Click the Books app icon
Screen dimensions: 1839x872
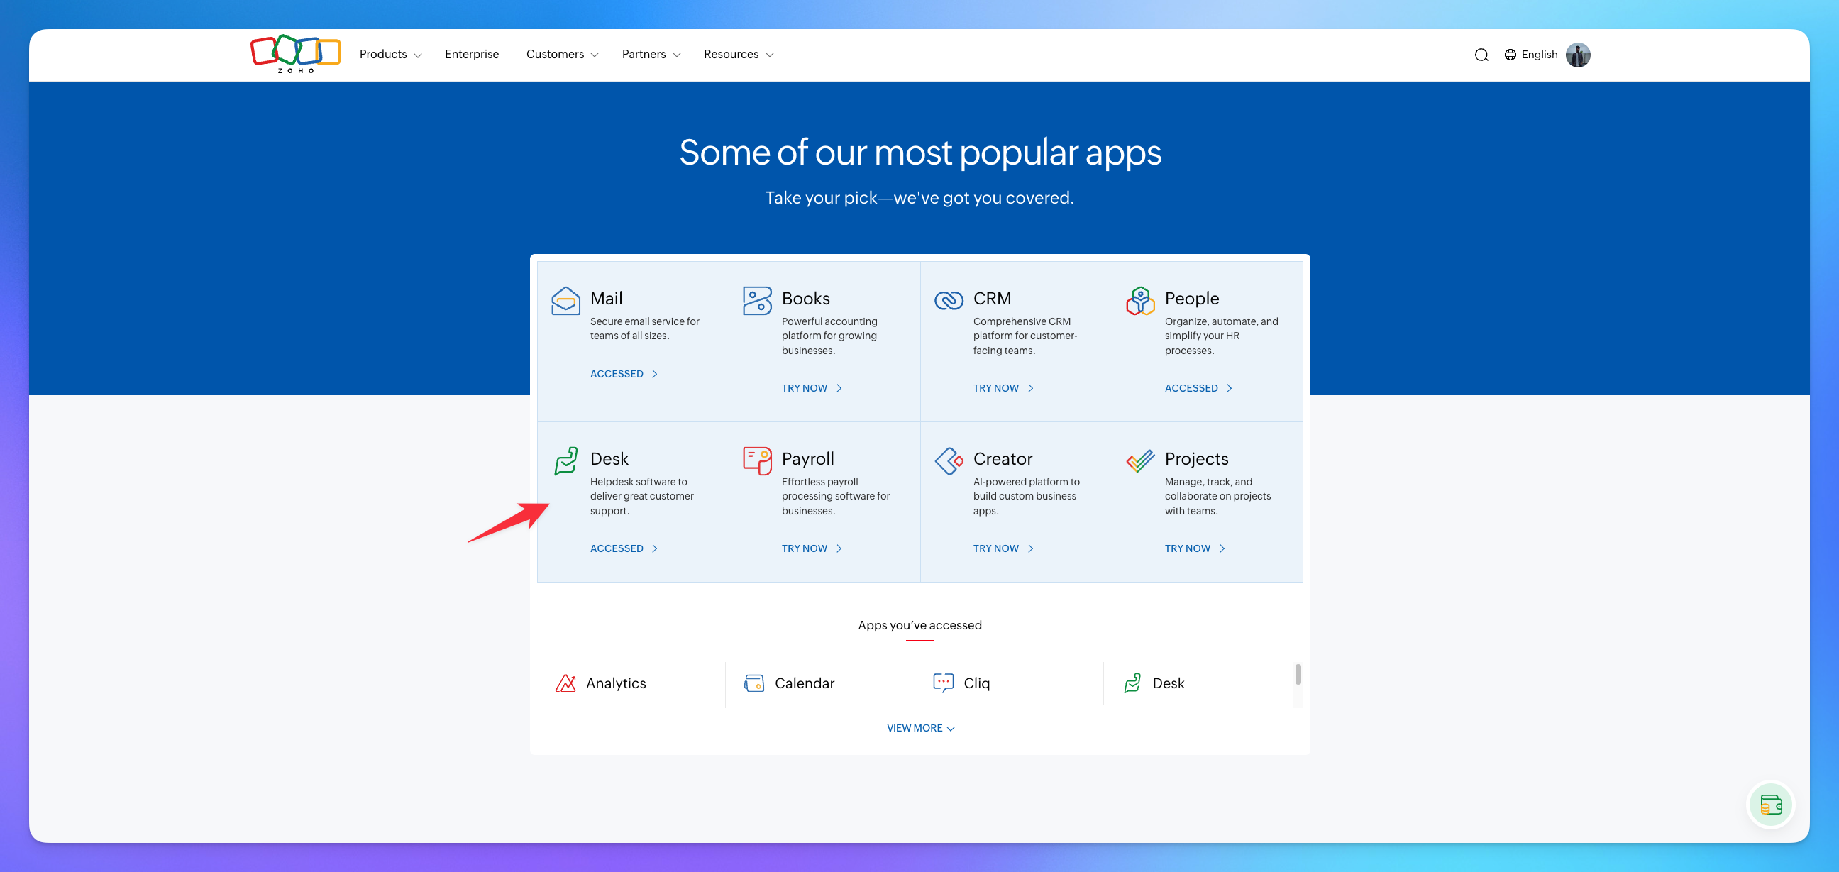pyautogui.click(x=756, y=301)
